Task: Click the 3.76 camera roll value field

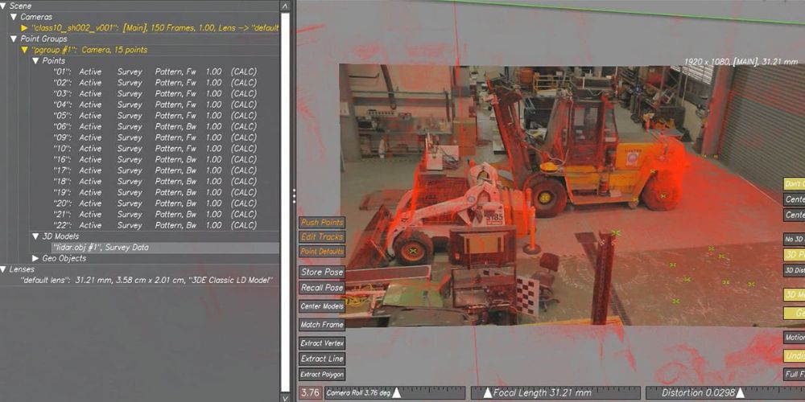Action: [310, 393]
